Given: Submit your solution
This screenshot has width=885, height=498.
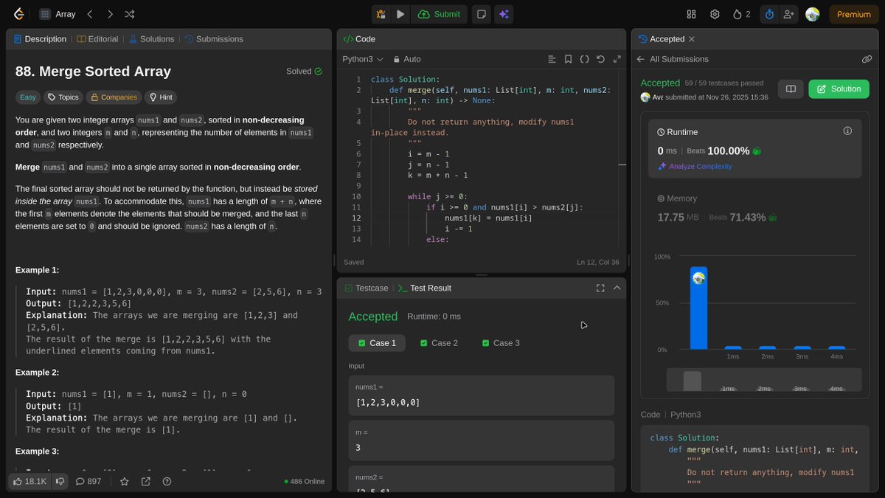Looking at the screenshot, I should [440, 13].
